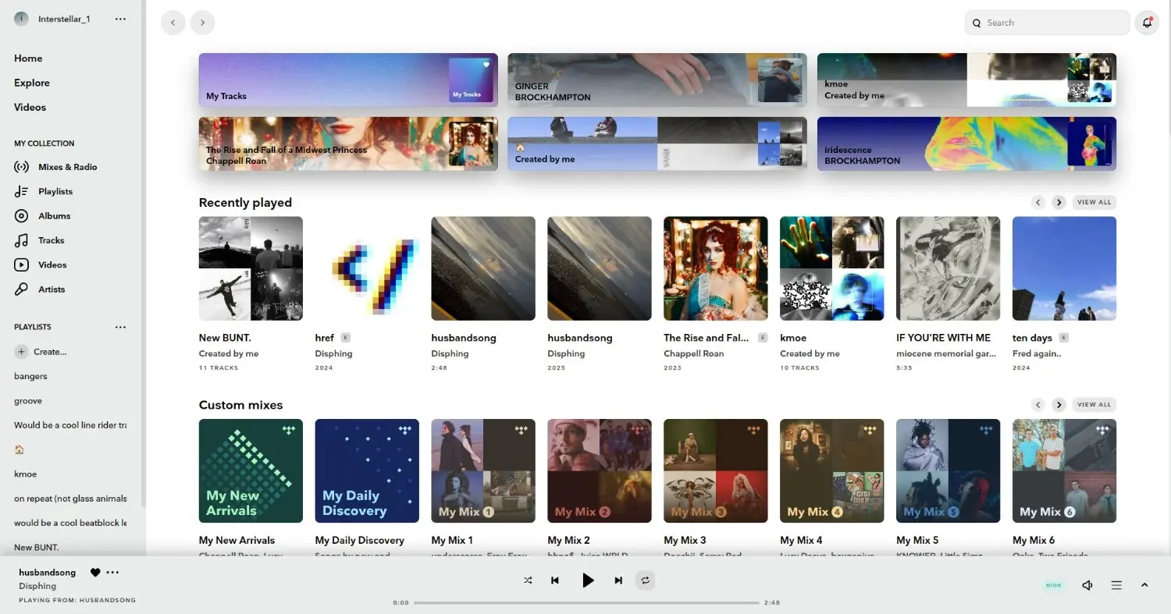Open the kmoe Created by me shortcut card
This screenshot has width=1171, height=614.
point(966,80)
